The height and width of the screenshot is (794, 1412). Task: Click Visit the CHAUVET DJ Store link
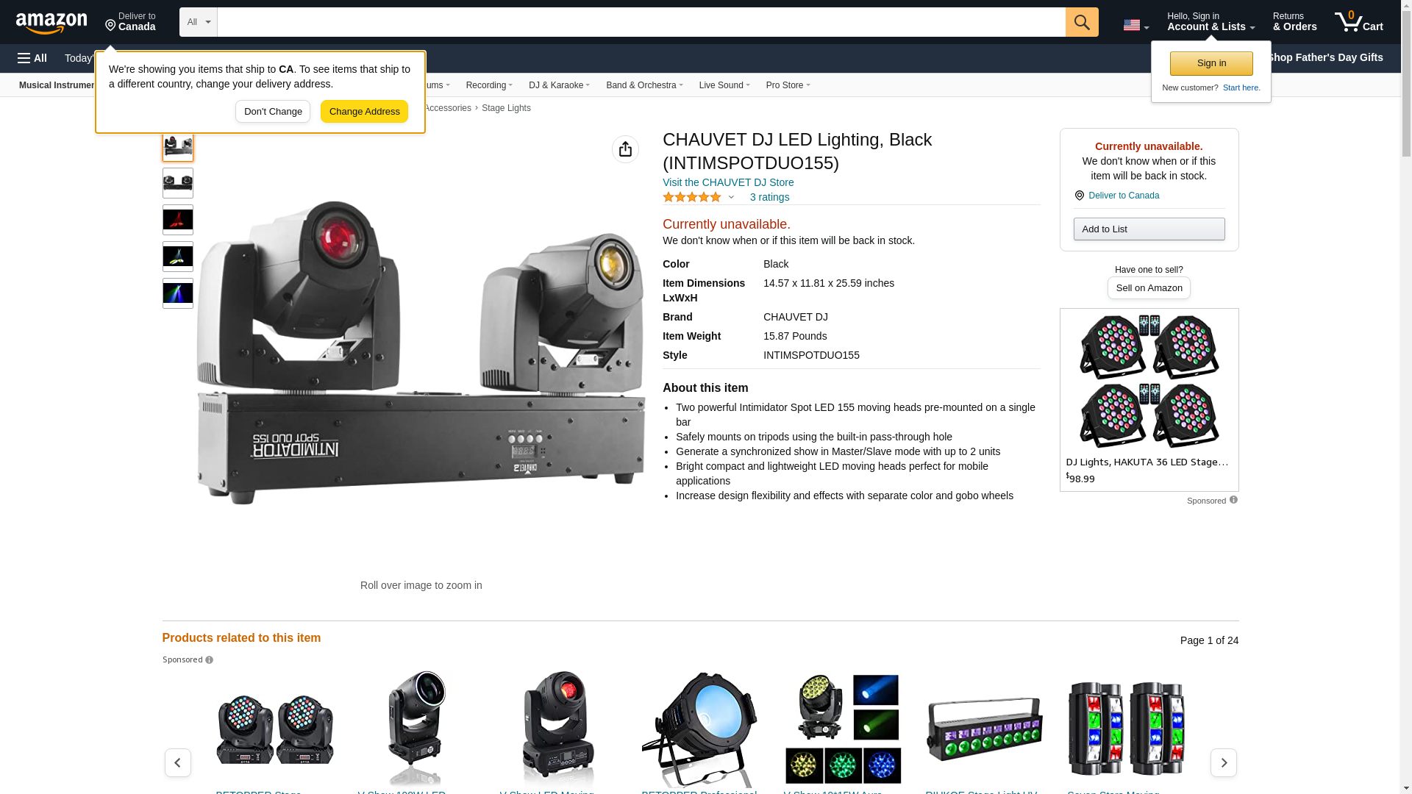click(727, 182)
